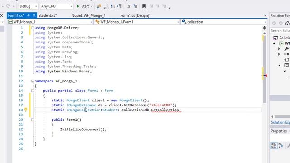
Task: Switch to the Form1.cs [Design] tab
Action: [135, 15]
